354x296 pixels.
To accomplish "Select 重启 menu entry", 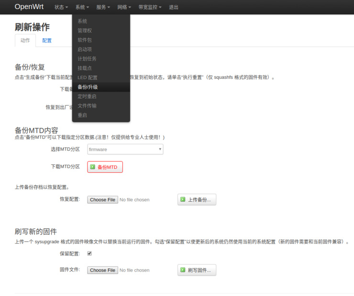I will click(x=101, y=116).
